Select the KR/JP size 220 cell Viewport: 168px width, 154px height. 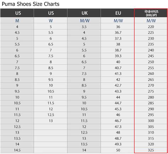(x=151, y=27)
